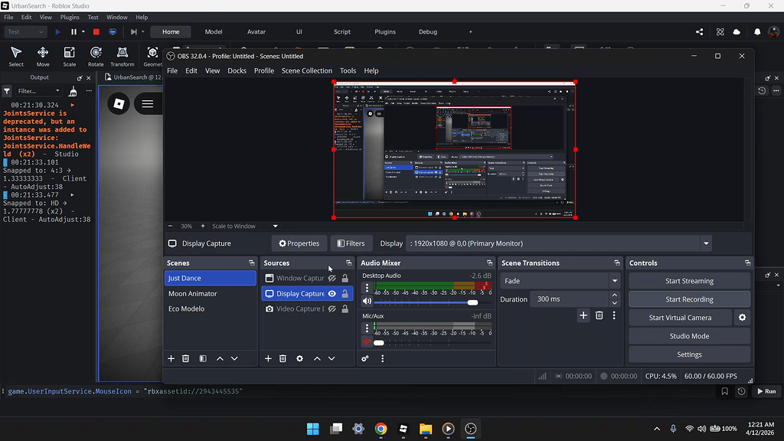Click Start Streaming button
Viewport: 784px width, 441px height.
tap(689, 281)
